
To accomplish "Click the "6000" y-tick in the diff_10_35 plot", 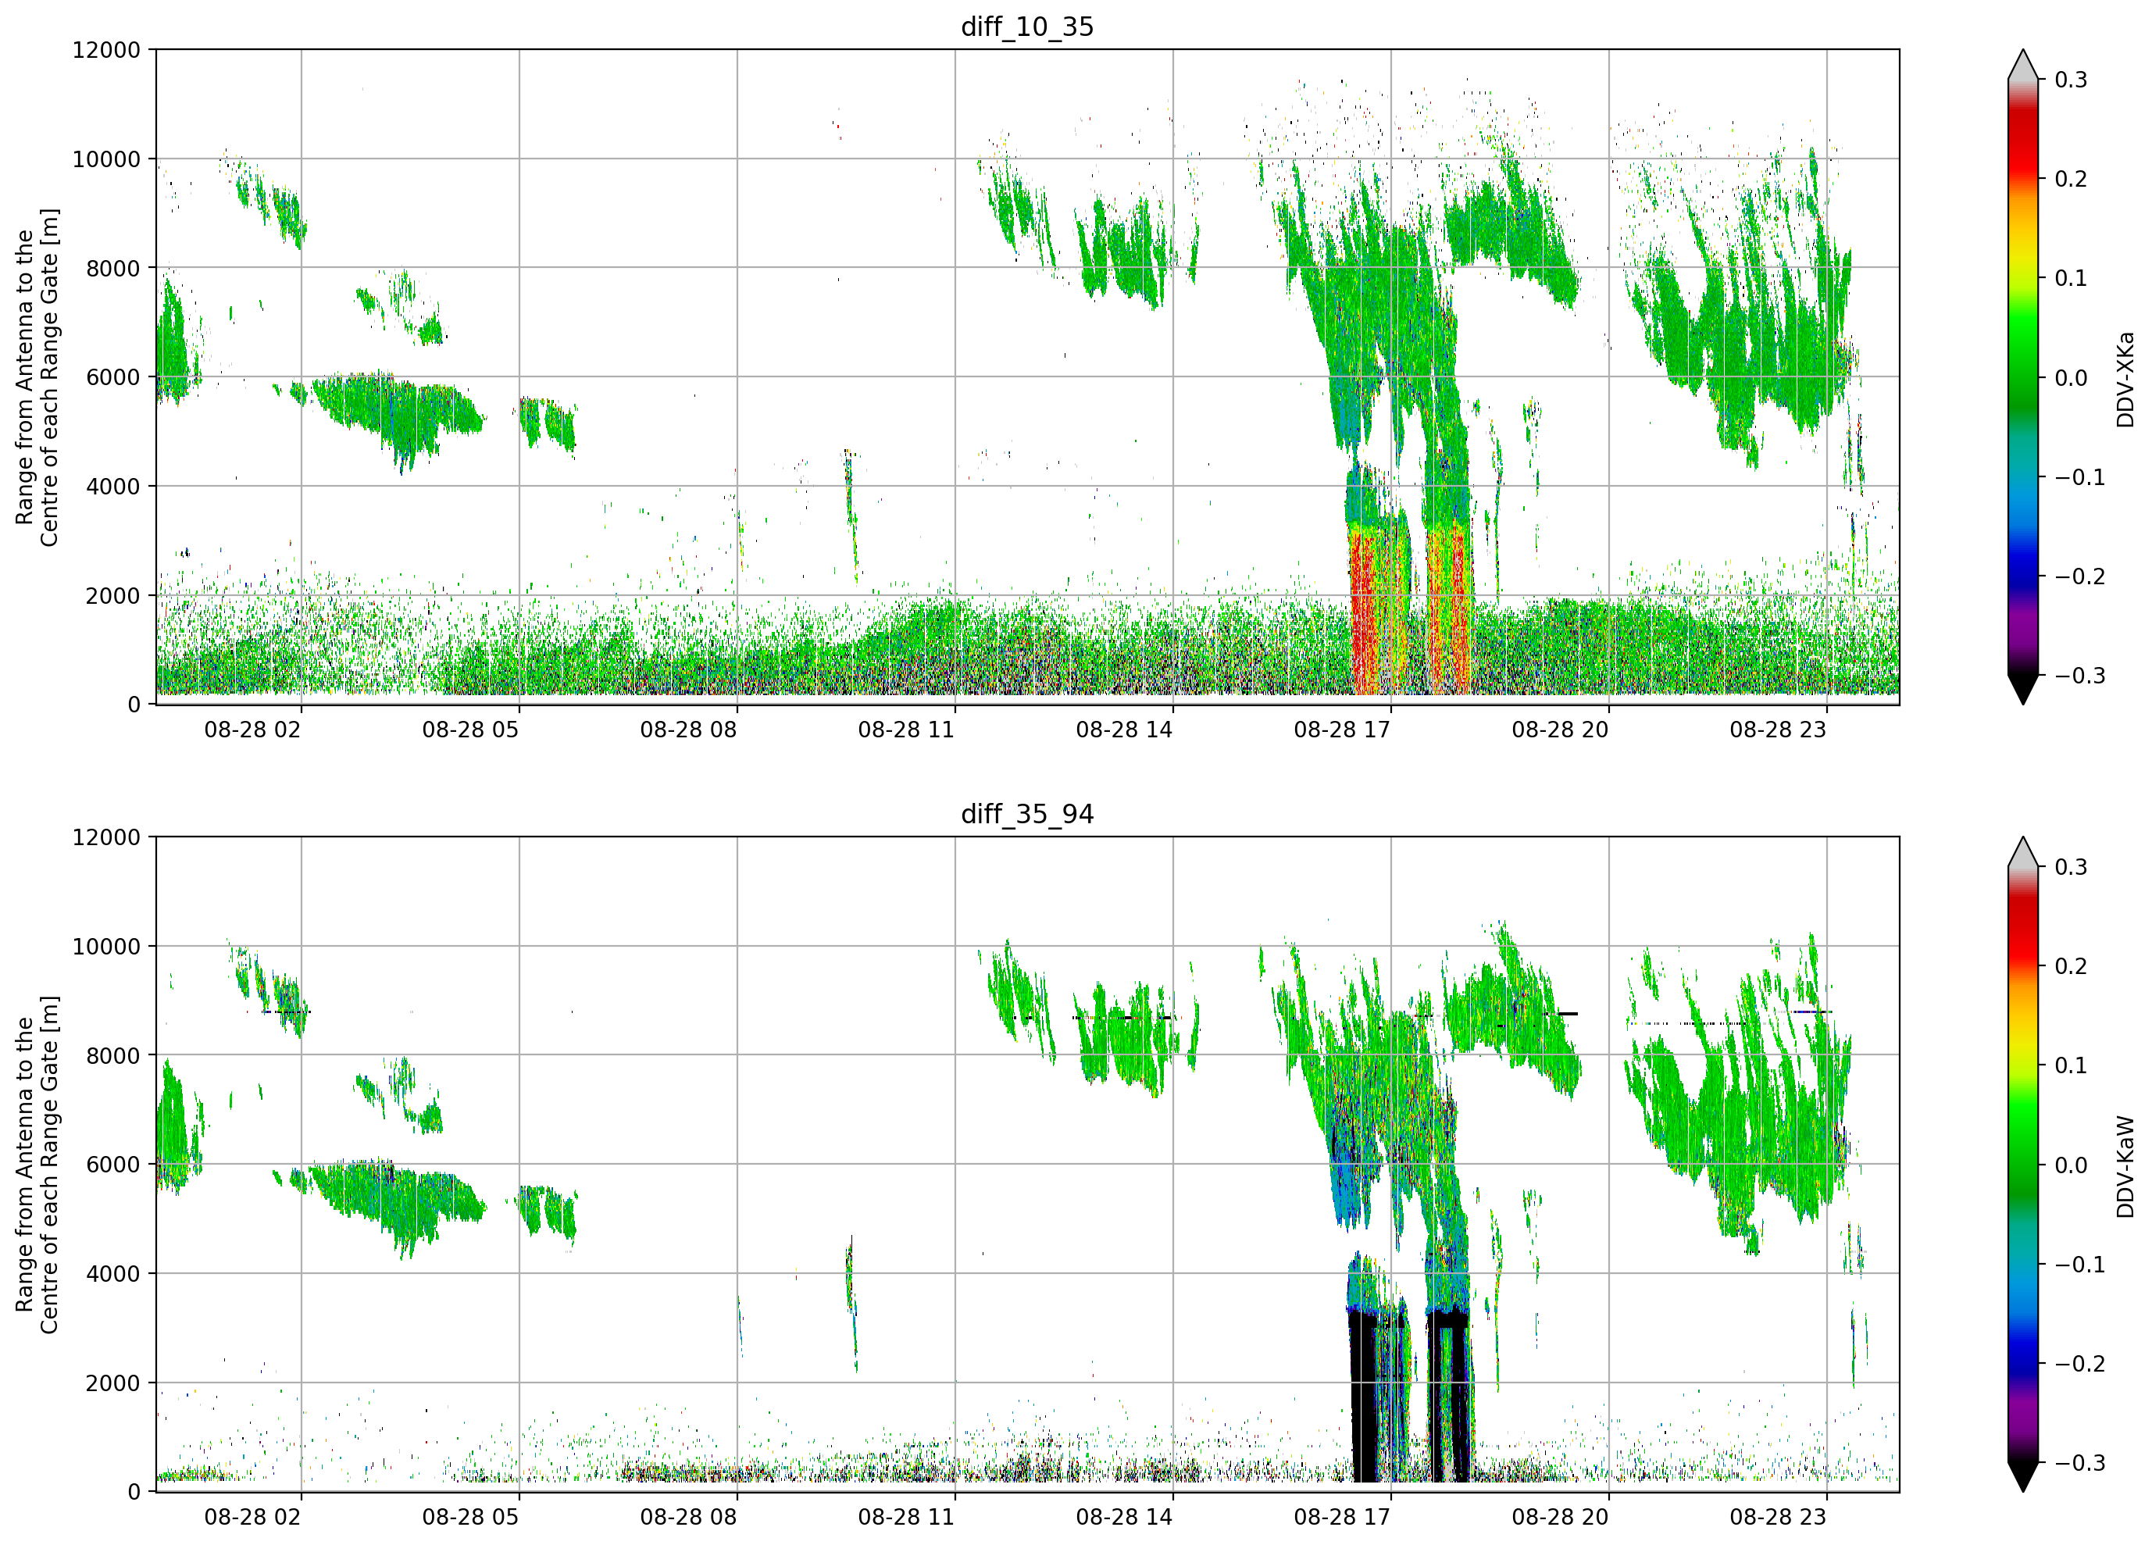I will tap(113, 378).
